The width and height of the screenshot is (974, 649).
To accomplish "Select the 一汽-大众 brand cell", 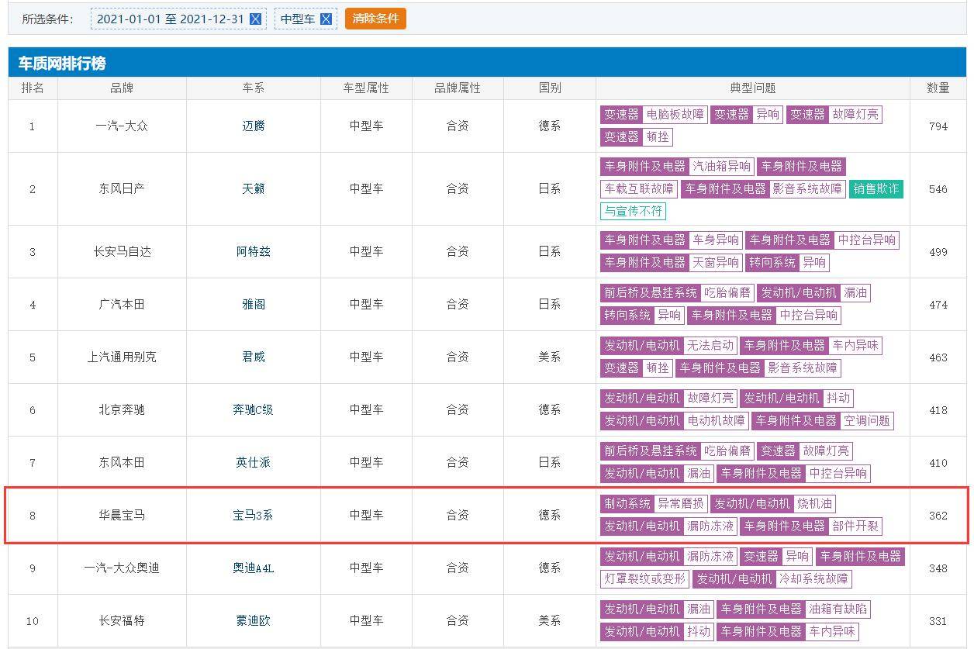I will (x=122, y=126).
